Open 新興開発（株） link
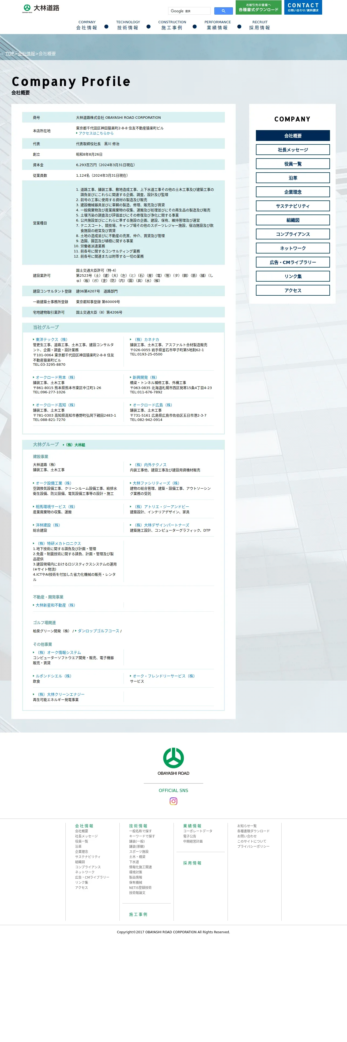 [x=145, y=377]
